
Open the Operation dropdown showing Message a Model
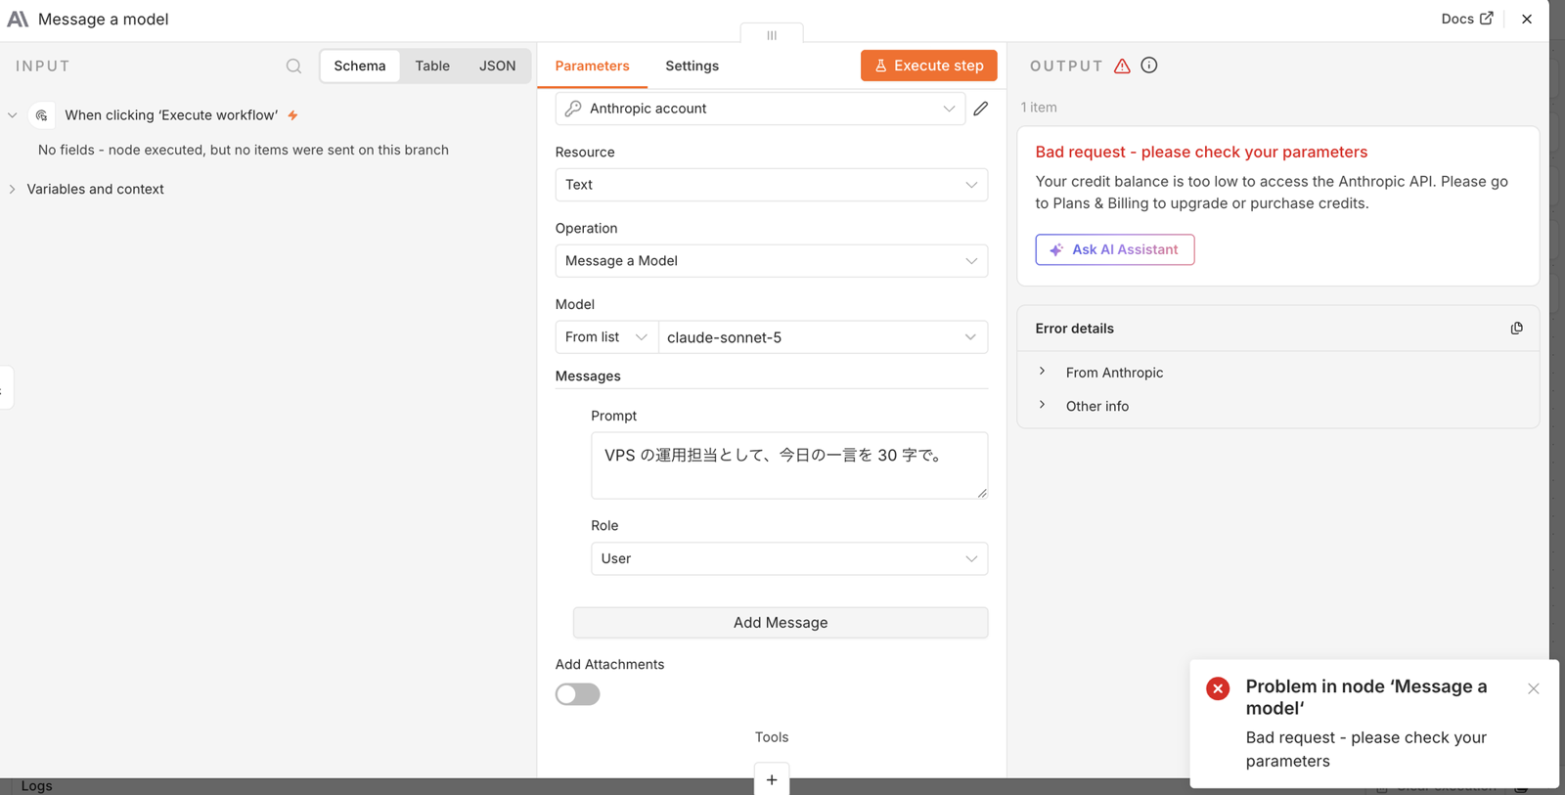[x=772, y=261]
